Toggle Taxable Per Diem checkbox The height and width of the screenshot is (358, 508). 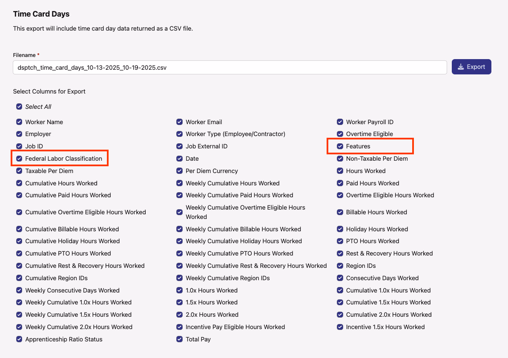coord(19,171)
